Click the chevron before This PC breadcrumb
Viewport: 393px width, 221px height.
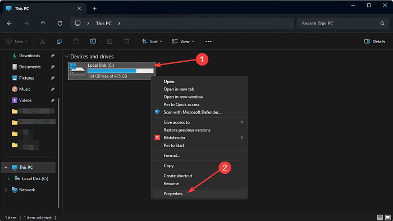[88, 23]
